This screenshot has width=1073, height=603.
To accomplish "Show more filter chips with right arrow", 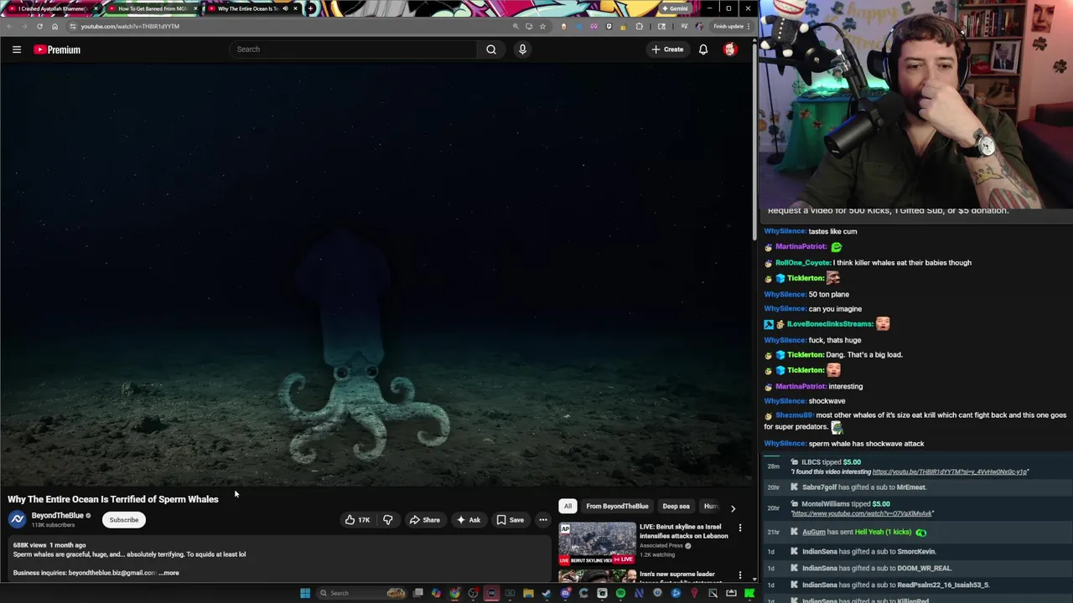I will pos(733,508).
